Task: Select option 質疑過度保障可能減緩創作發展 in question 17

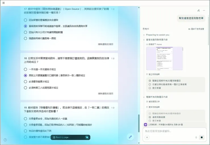Action: point(26,26)
